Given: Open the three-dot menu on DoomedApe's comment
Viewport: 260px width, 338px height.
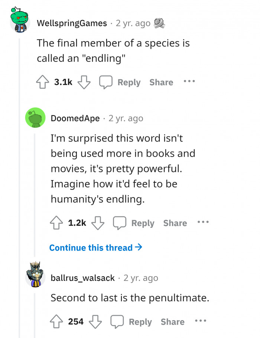Looking at the screenshot, I should 204,222.
